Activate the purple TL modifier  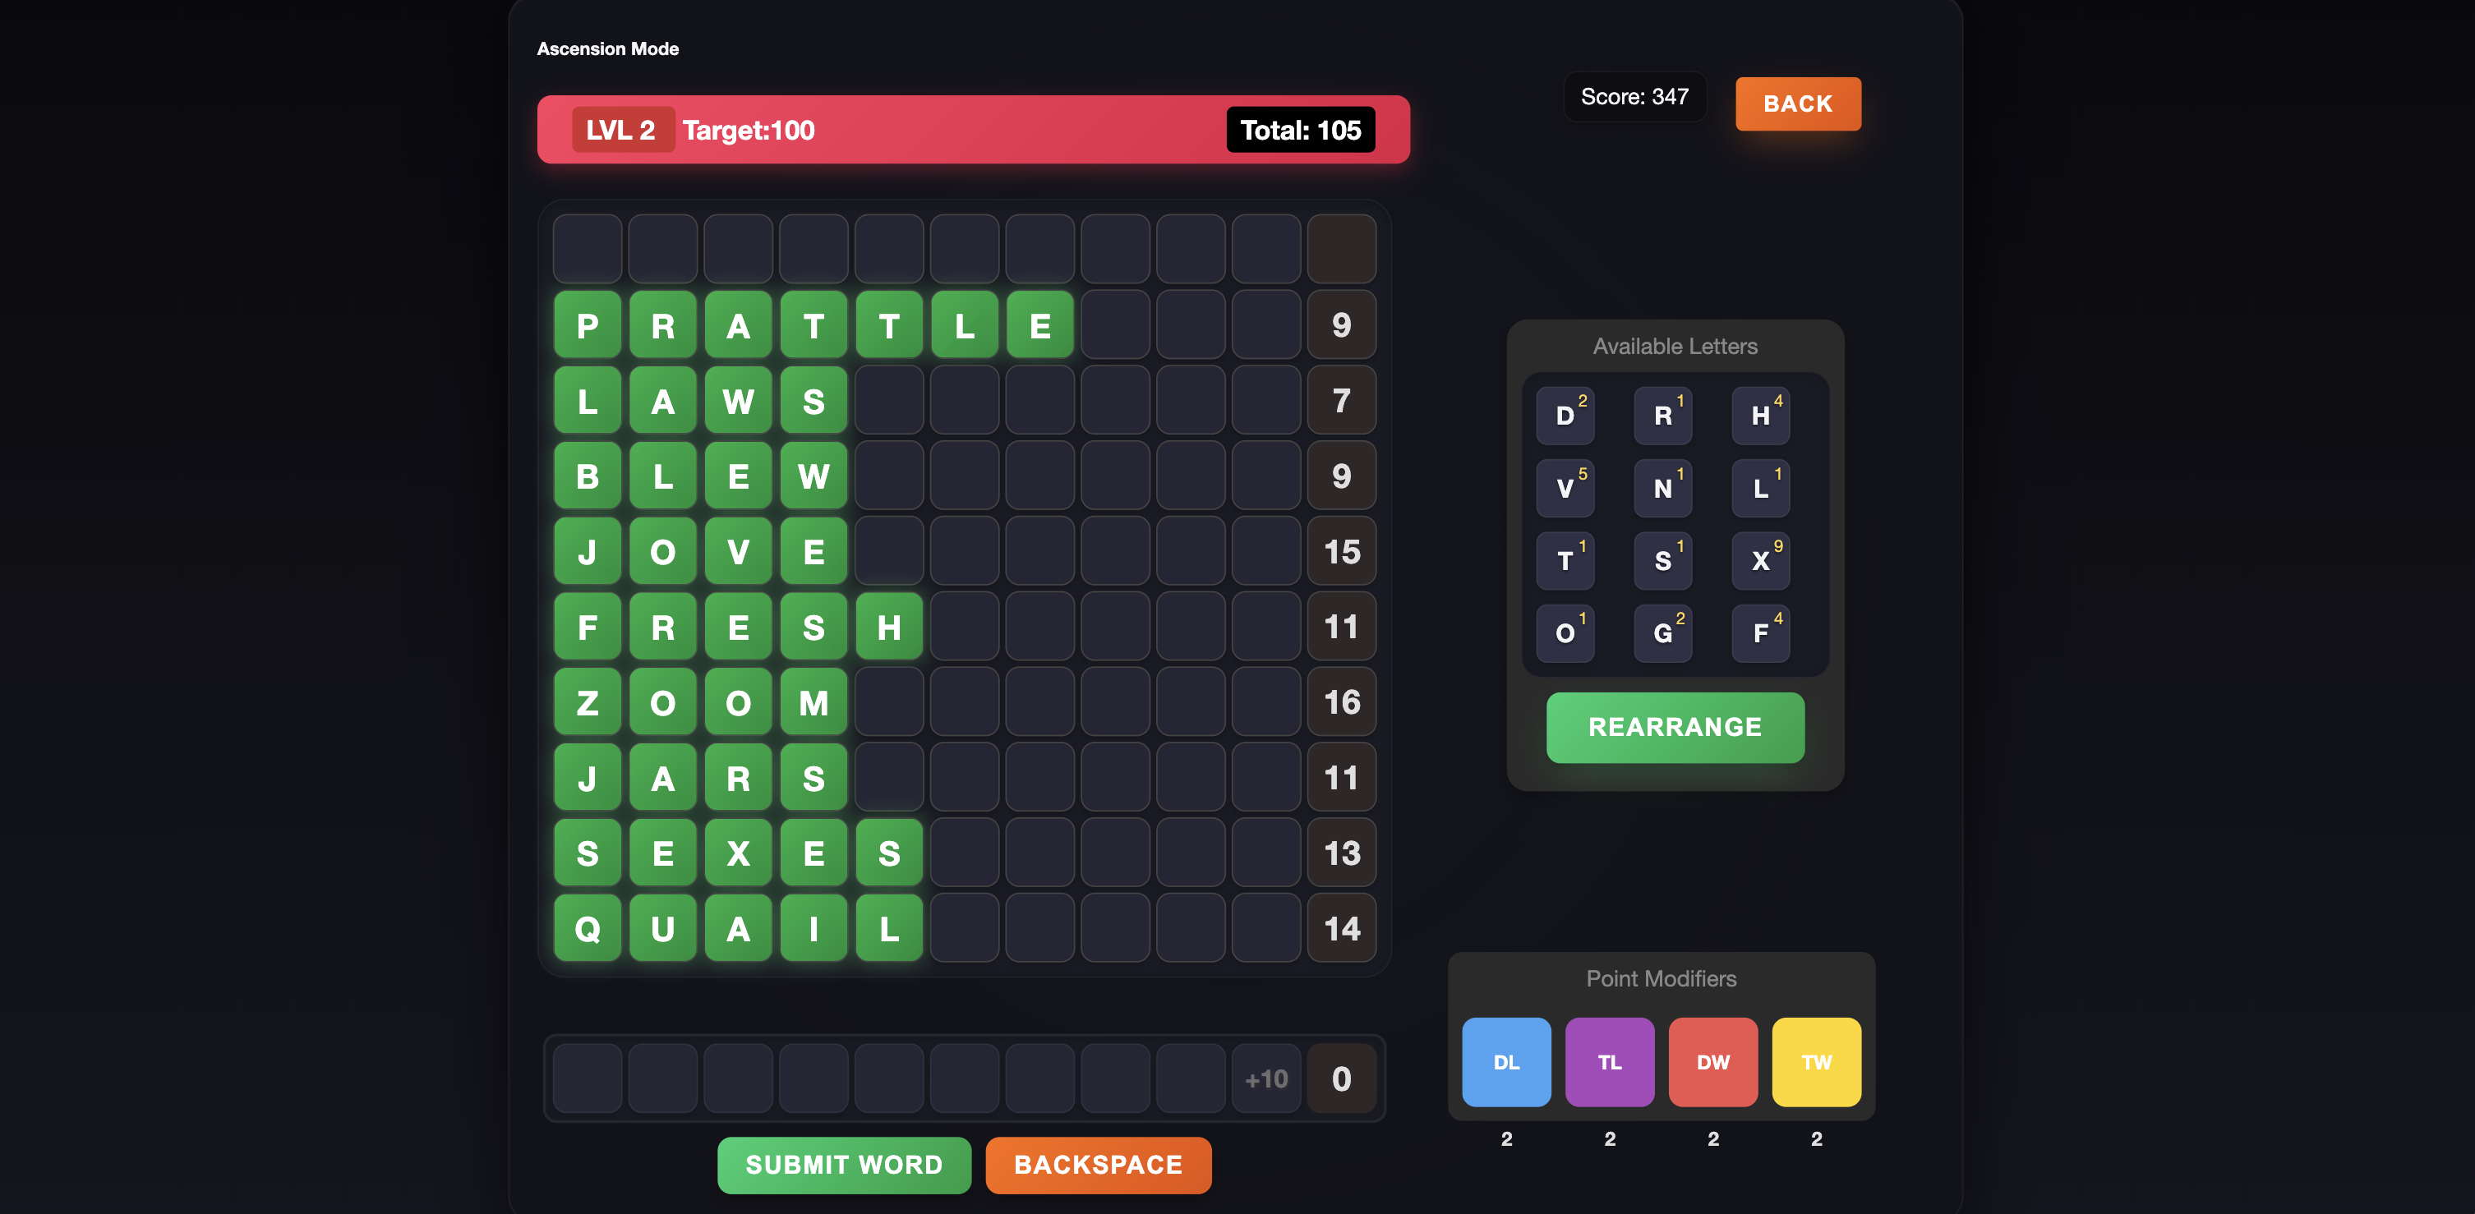point(1610,1061)
